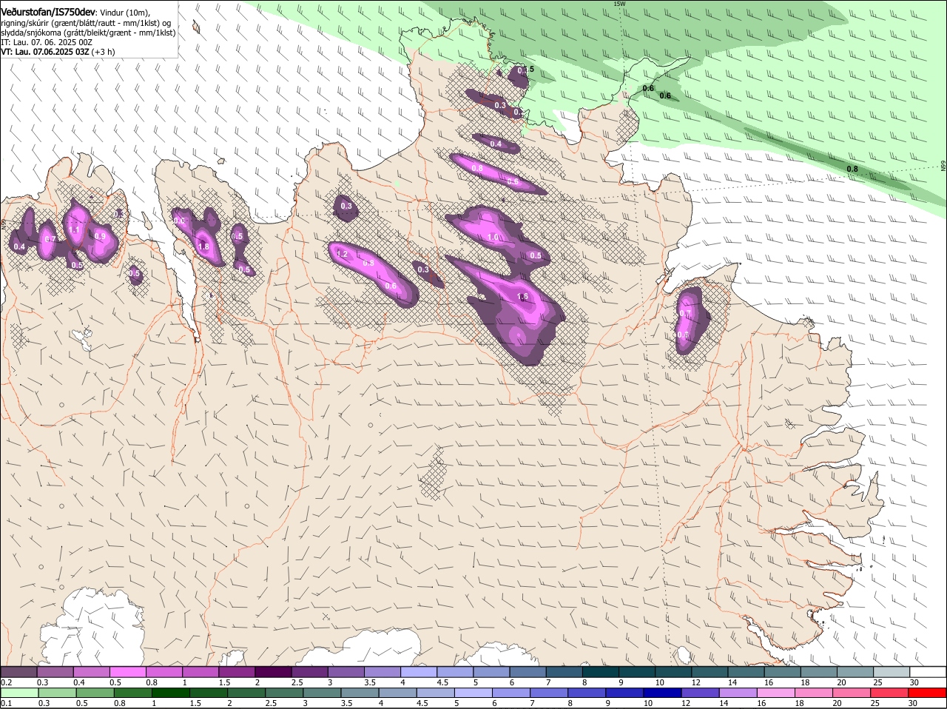Select dark blue bottom legend swatch labeled 10
Screen dimensions: 947x709
(x=663, y=693)
